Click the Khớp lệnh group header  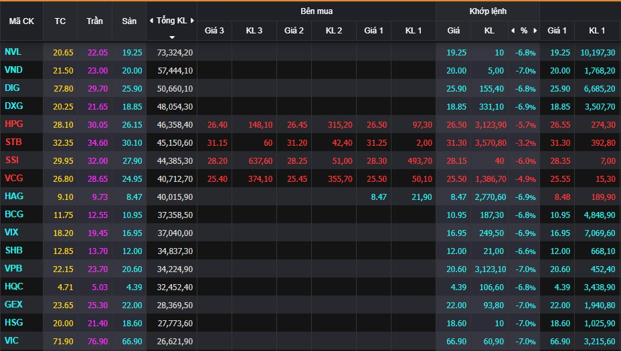[x=488, y=11]
